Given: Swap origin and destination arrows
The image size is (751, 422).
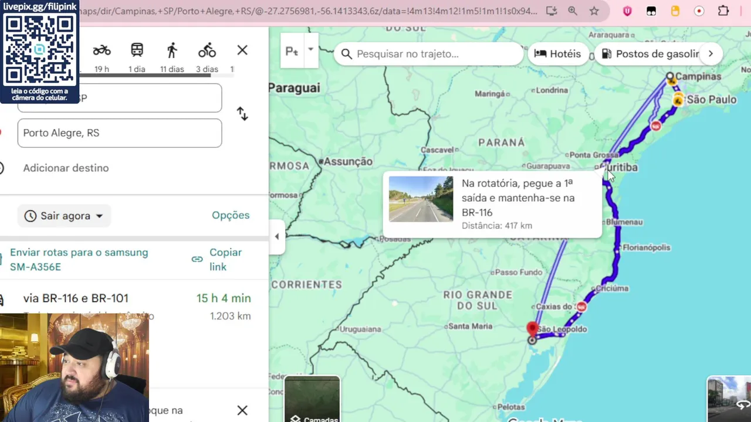Looking at the screenshot, I should click(242, 114).
